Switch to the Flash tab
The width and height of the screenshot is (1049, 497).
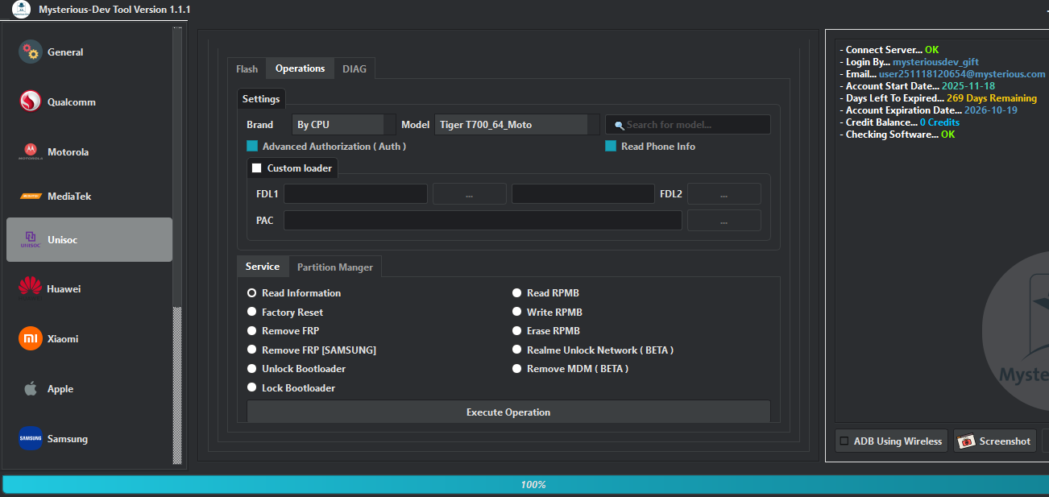click(246, 68)
